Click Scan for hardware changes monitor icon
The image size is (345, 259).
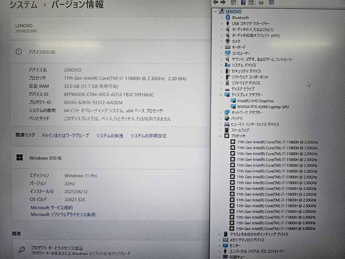click(271, 2)
